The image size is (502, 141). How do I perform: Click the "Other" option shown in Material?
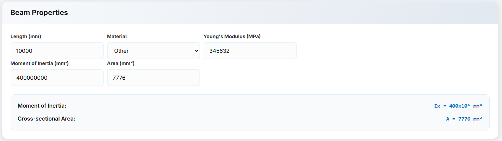coord(121,51)
